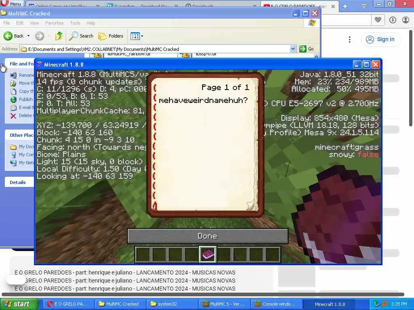Switch to MultiMC Cracked taskbar item

pos(120,304)
